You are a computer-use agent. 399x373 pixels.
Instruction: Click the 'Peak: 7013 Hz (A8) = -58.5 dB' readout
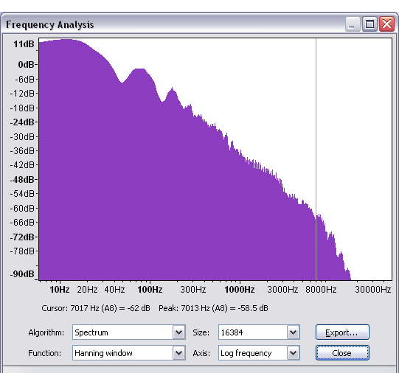pyautogui.click(x=213, y=308)
